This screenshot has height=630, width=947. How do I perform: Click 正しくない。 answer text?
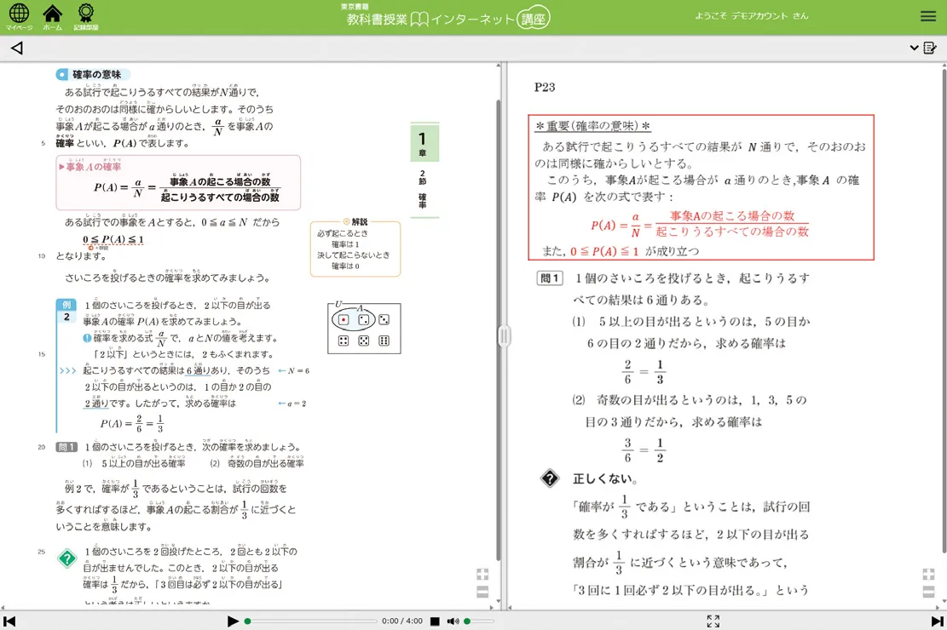pyautogui.click(x=605, y=478)
